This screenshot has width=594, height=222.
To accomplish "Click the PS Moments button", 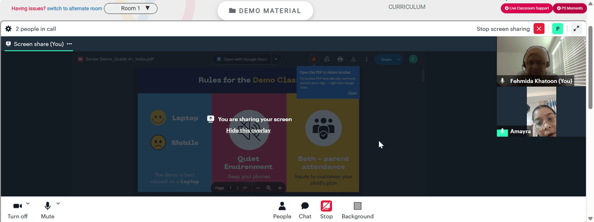I will pyautogui.click(x=570, y=8).
